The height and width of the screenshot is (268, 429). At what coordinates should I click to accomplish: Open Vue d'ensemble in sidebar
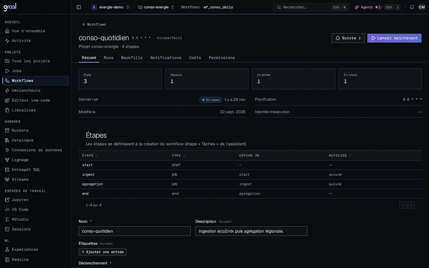35,31
